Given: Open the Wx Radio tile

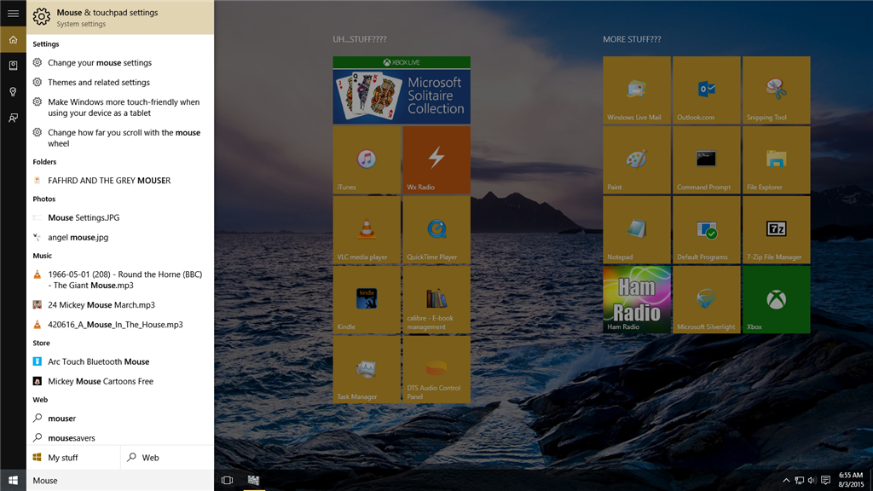Looking at the screenshot, I should click(436, 159).
